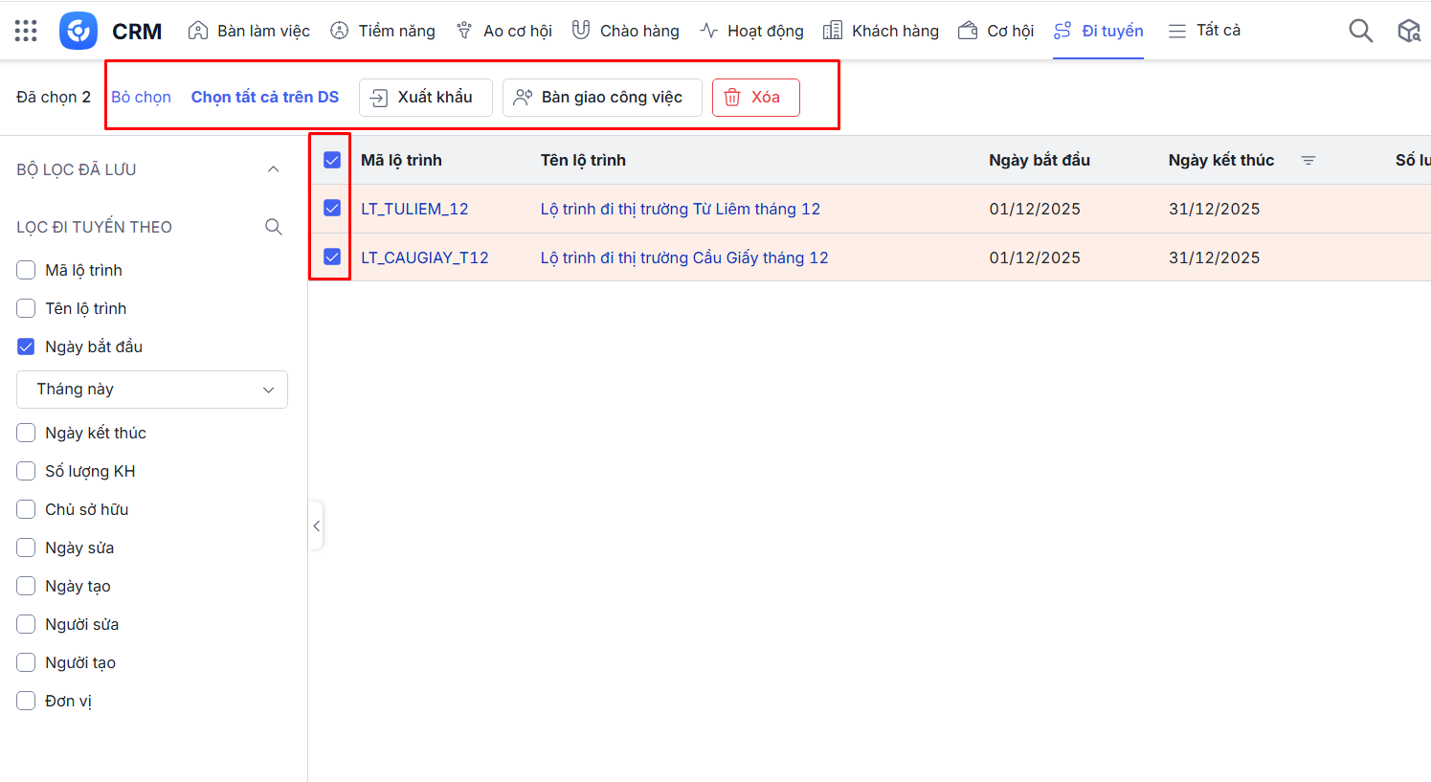The image size is (1431, 782).
Task: Click the Bỏ chọn link
Action: pos(141,98)
